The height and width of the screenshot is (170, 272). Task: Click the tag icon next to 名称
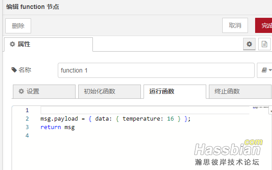click(x=14, y=70)
